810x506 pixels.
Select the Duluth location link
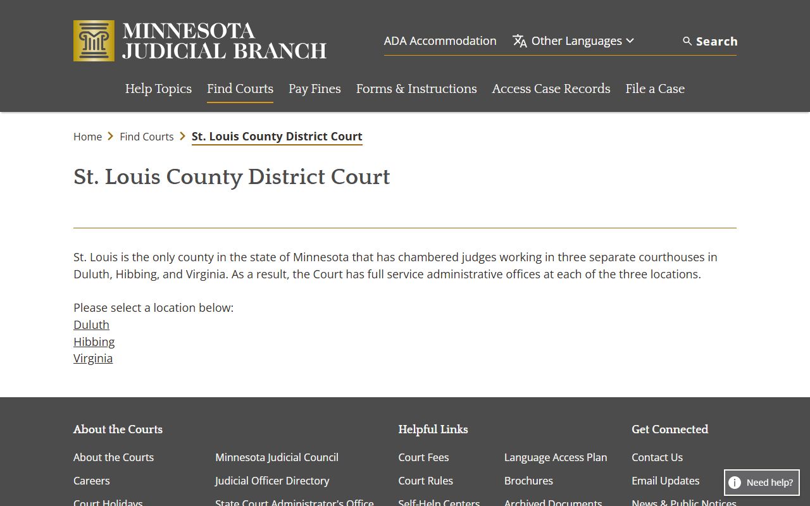(91, 324)
